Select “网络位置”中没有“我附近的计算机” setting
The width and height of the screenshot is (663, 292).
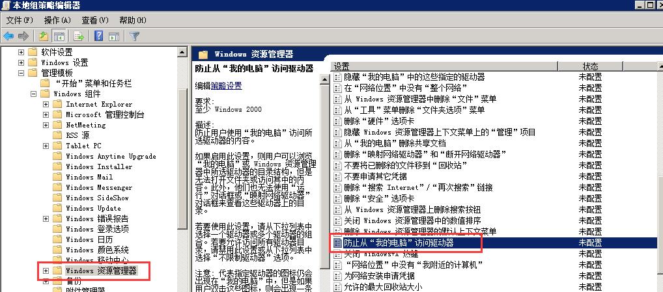[414, 265]
